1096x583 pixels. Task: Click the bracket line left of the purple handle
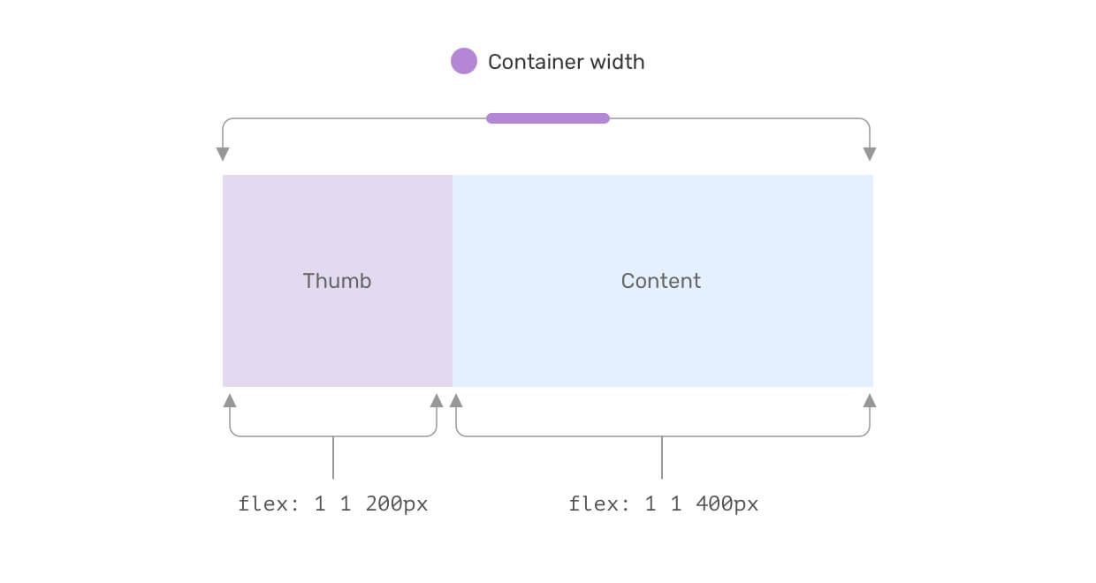[x=354, y=118]
